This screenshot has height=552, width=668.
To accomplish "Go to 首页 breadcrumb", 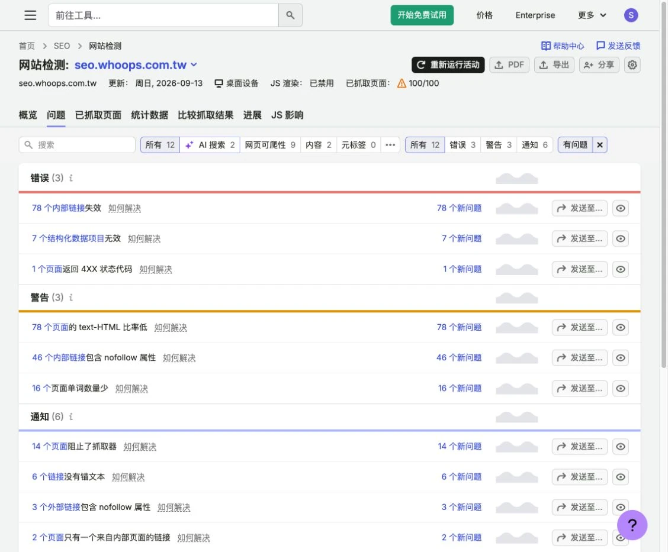I will click(27, 46).
